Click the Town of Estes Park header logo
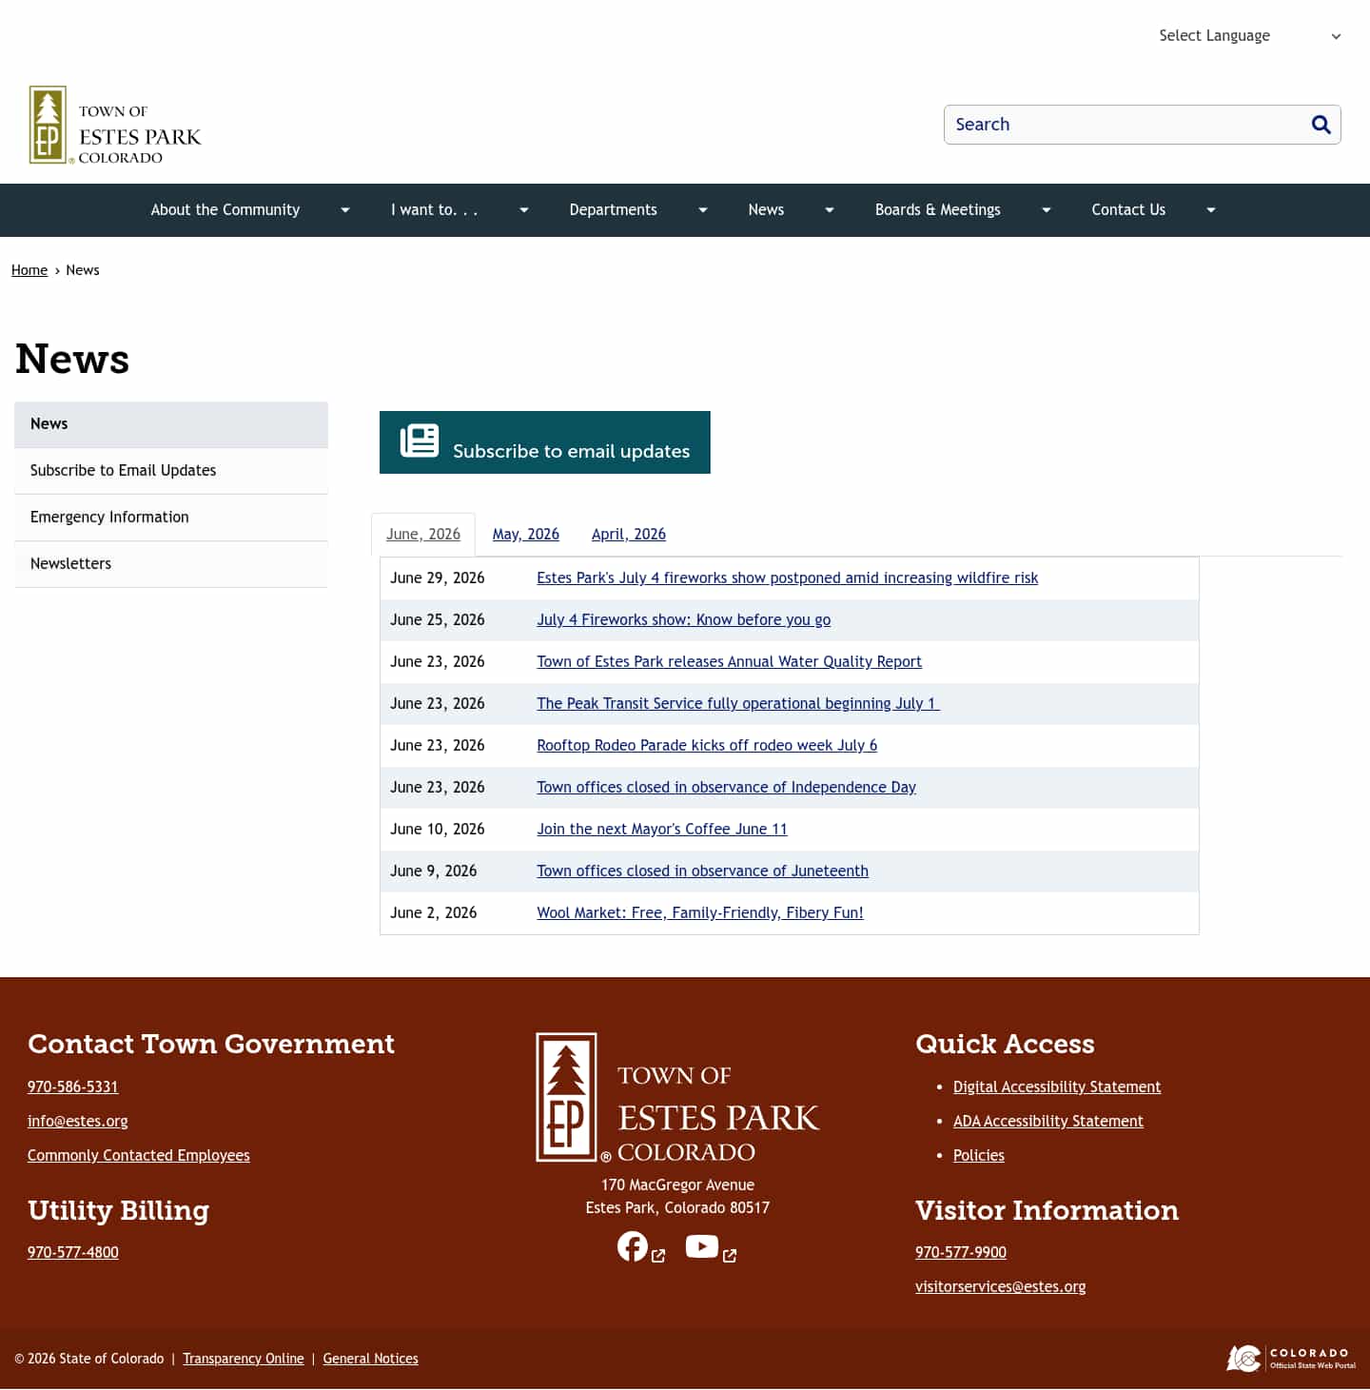The height and width of the screenshot is (1390, 1370). pyautogui.click(x=115, y=125)
